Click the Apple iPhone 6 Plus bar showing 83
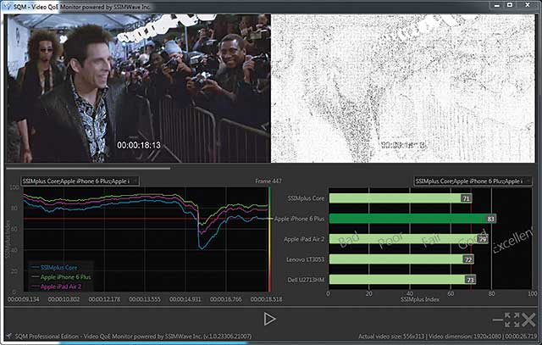Screen dimensions: 542x345 [x=412, y=219]
